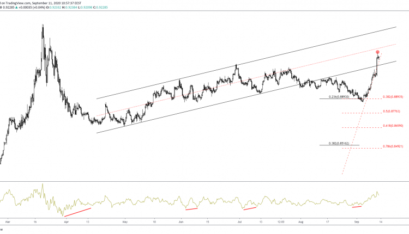409x234 pixels.
Task: Click the 'Sep' time axis label
Action: 357,222
